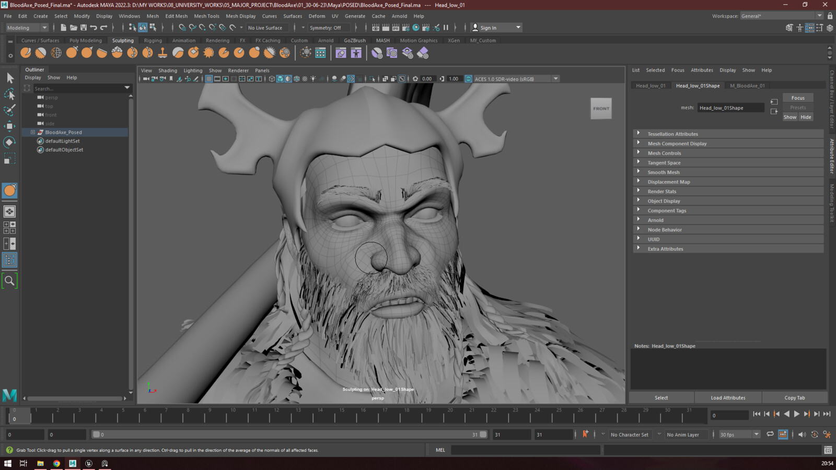
Task: Click the Load Attributes button
Action: (728, 398)
